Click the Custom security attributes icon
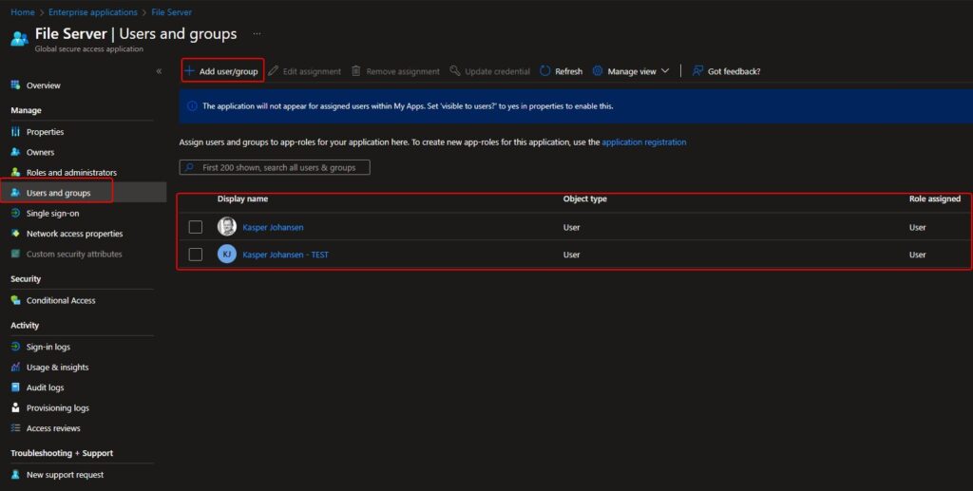Screen dimensions: 973x491 (15, 255)
